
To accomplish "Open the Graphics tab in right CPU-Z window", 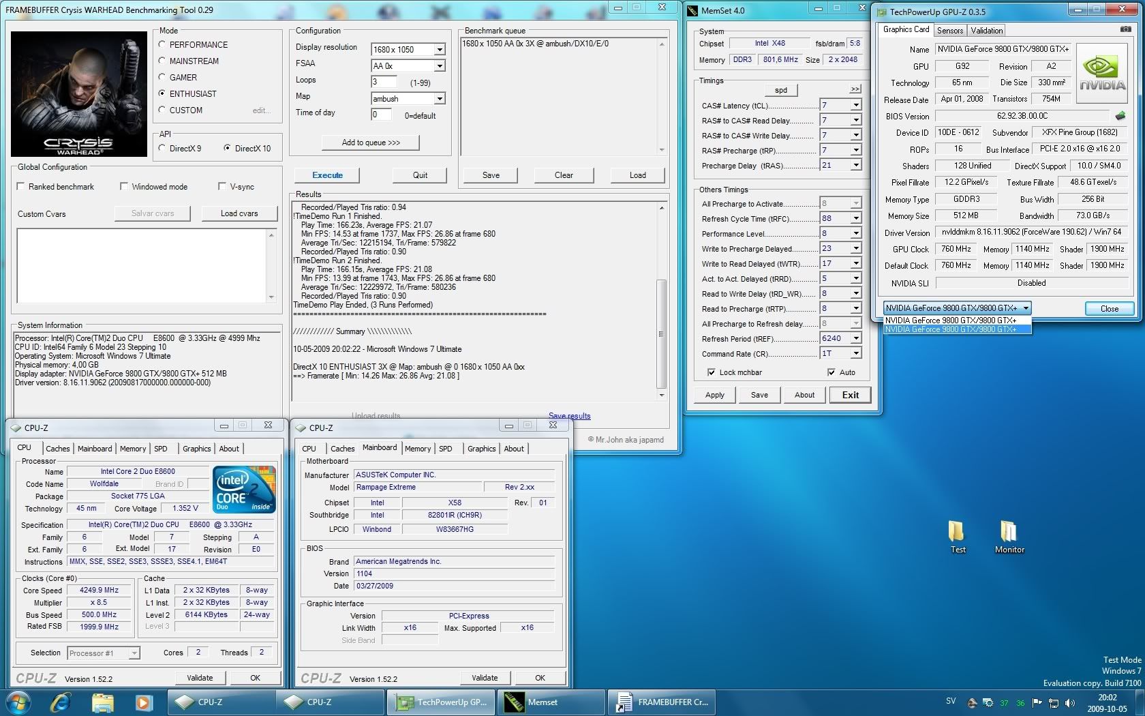I will pyautogui.click(x=481, y=449).
